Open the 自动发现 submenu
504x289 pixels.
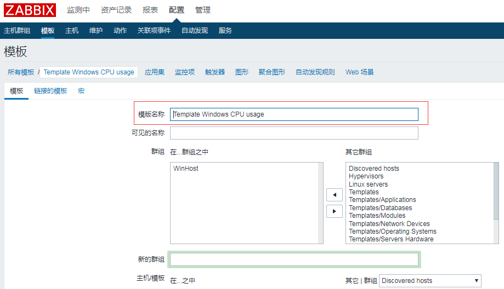click(195, 31)
